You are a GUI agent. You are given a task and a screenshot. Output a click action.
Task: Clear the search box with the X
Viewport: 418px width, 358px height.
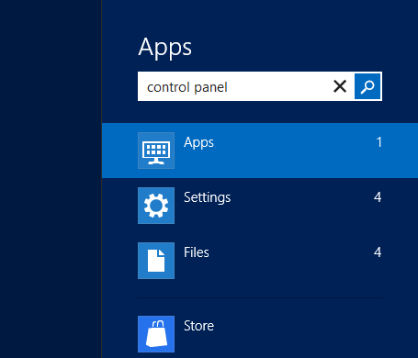click(x=340, y=86)
